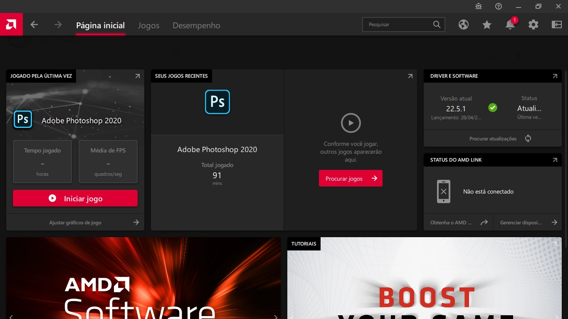This screenshot has height=319, width=568.
Task: Click the Média de FPS stat box
Action: [108, 162]
